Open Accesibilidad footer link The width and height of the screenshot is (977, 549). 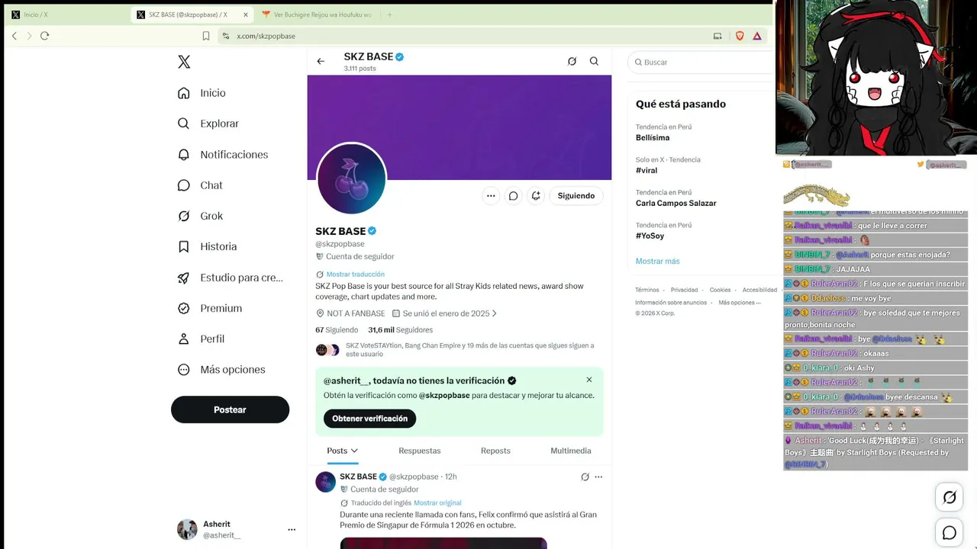coord(759,291)
